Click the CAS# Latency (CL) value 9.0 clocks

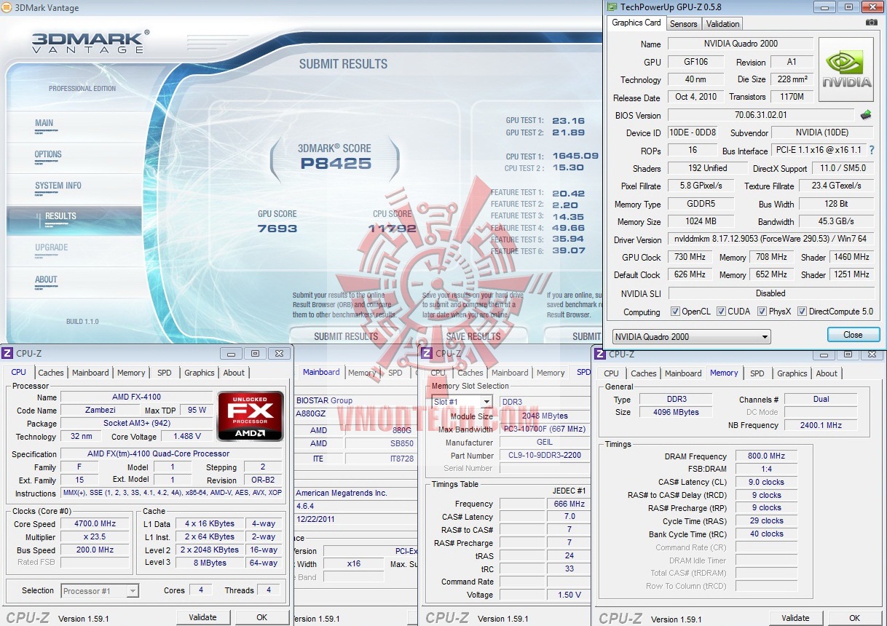[x=768, y=482]
